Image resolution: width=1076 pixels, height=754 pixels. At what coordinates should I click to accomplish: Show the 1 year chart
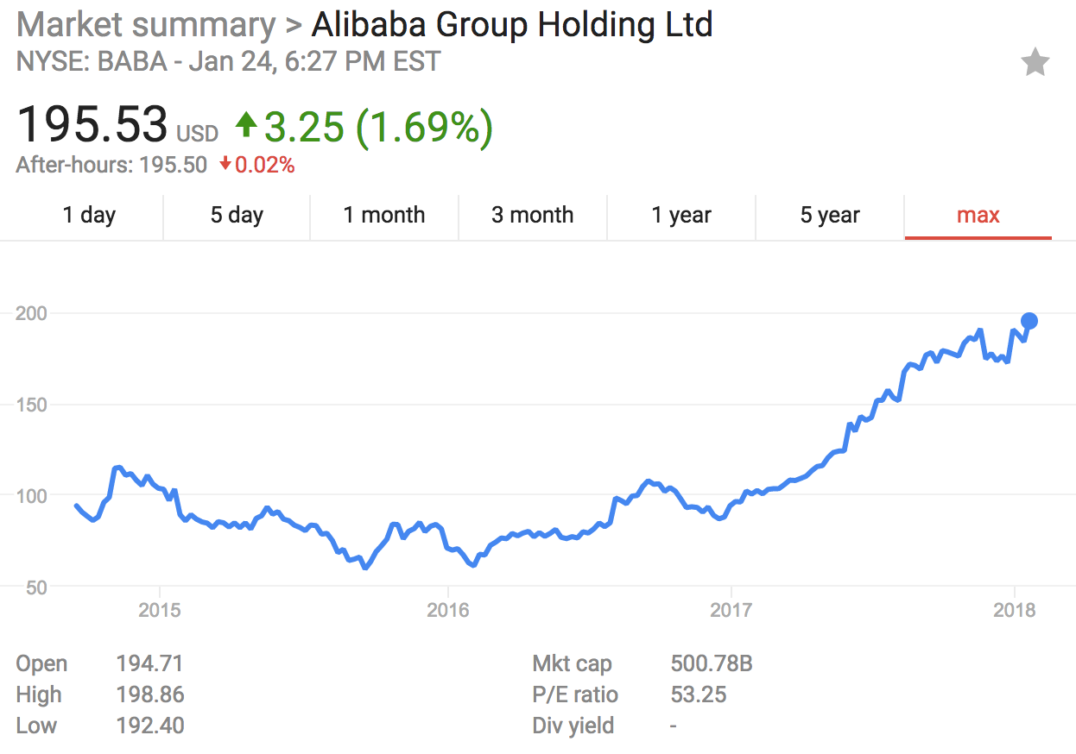(x=681, y=216)
